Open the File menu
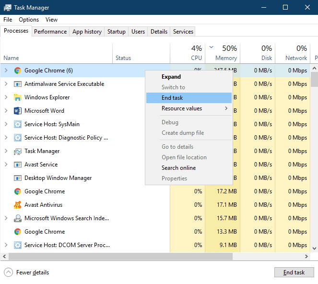 (x=8, y=20)
